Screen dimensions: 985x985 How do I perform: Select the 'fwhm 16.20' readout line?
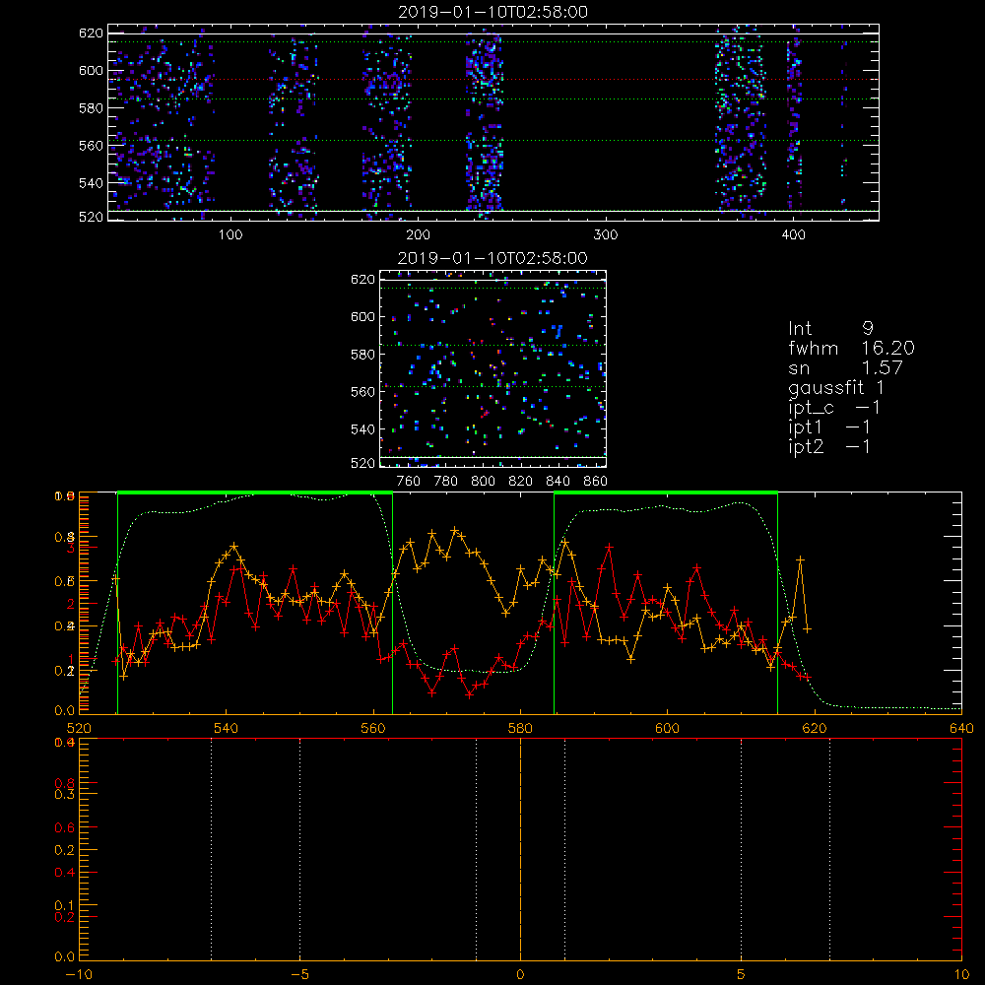(851, 348)
